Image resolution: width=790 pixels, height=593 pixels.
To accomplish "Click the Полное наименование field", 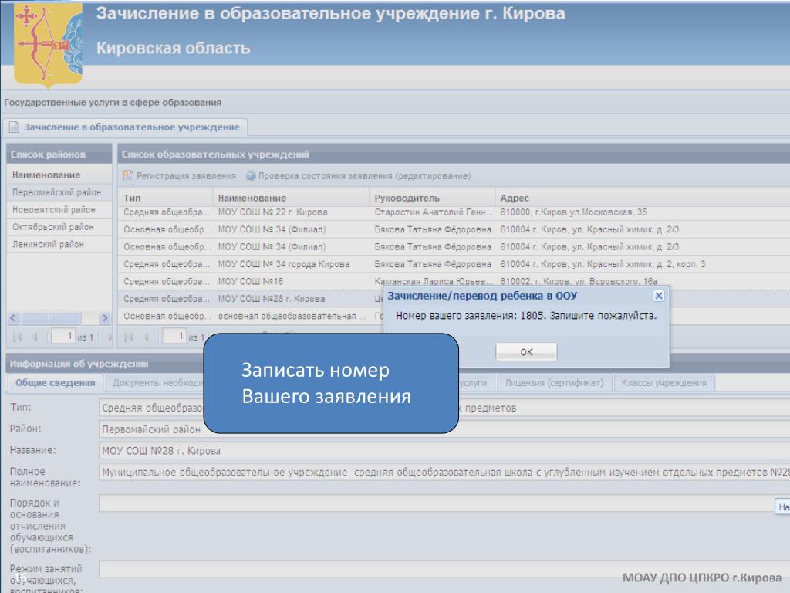I will pyautogui.click(x=444, y=473).
